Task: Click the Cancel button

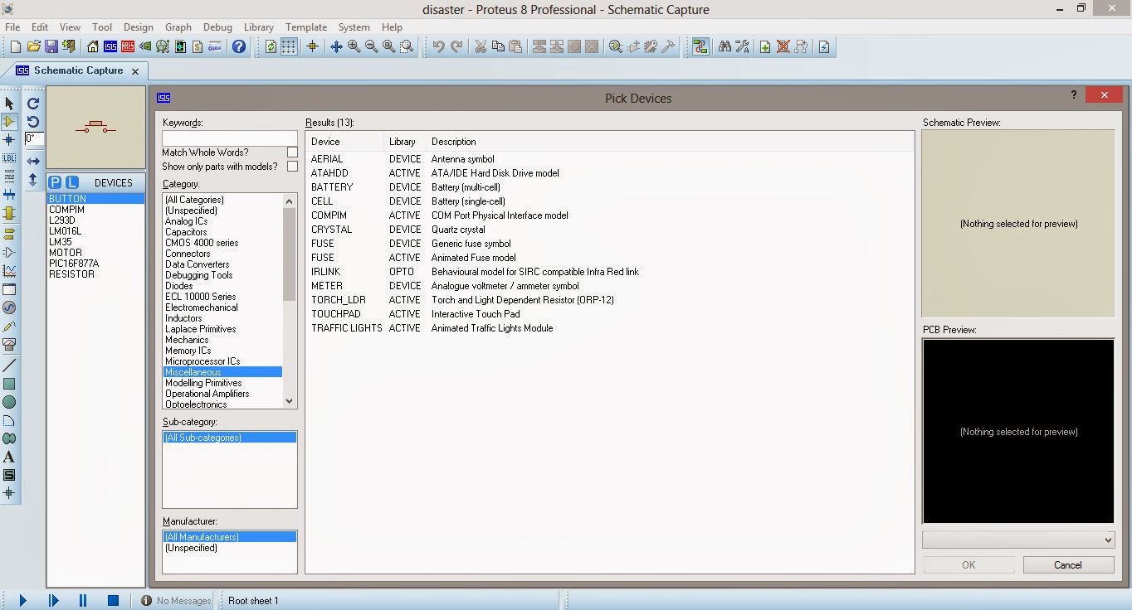Action: tap(1068, 565)
